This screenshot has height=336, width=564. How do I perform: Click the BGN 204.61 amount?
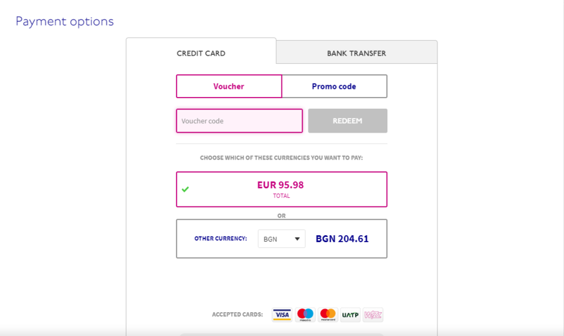coord(342,239)
